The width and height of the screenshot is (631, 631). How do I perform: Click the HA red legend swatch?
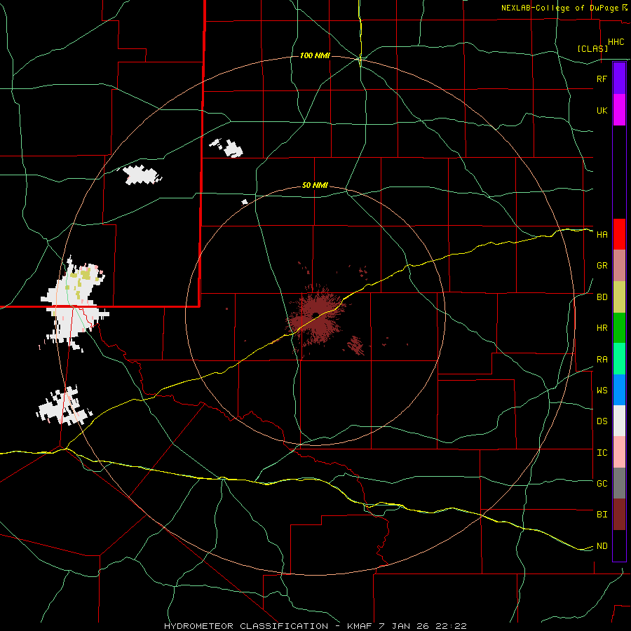[x=619, y=234]
